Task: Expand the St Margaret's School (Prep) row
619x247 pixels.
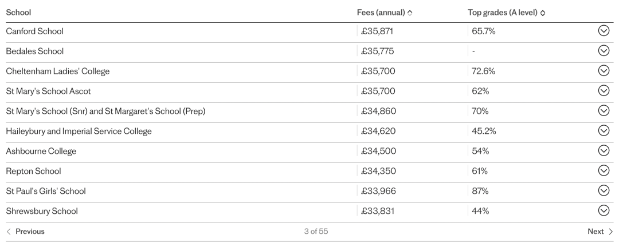Action: coord(604,111)
